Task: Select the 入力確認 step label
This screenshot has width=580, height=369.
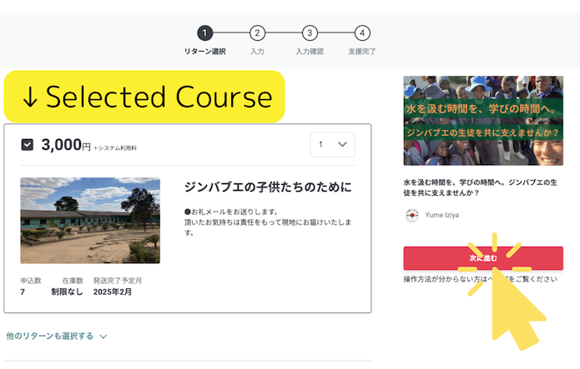Action: (x=310, y=52)
